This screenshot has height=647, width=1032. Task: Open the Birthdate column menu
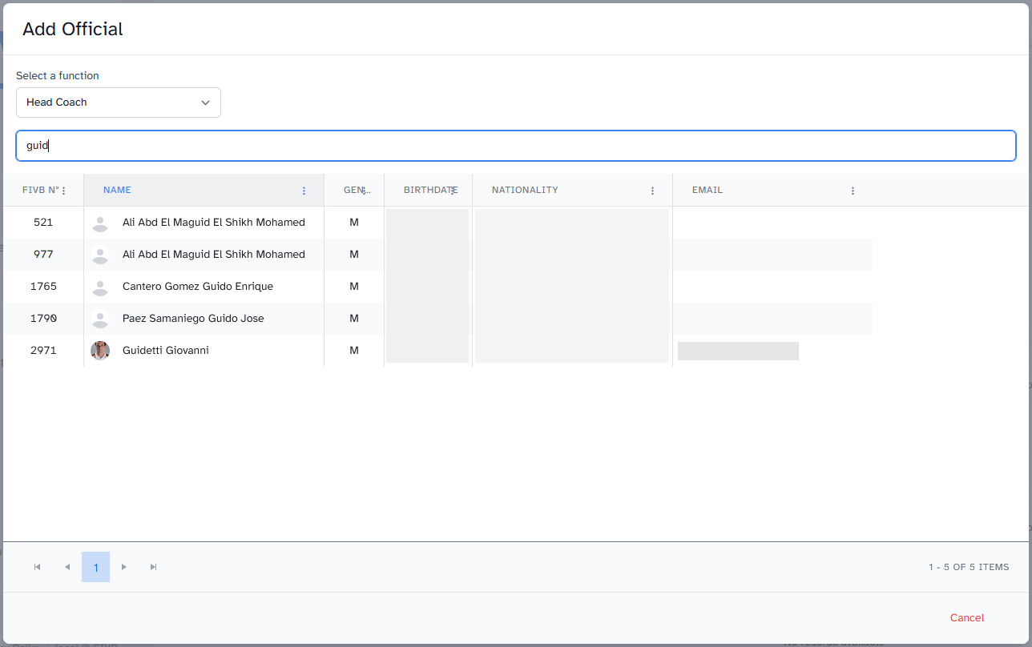(453, 191)
